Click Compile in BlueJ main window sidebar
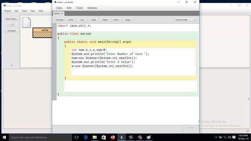Image resolution: width=251 pixels, height=141 pixels. point(11,31)
